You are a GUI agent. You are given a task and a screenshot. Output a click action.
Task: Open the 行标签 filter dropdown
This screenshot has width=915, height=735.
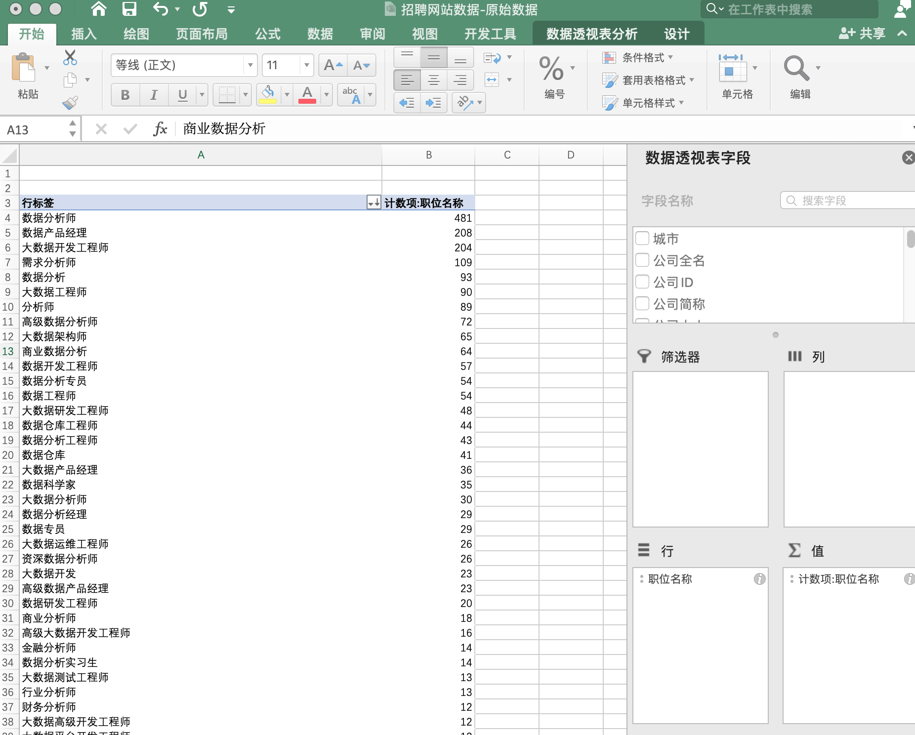tap(374, 203)
